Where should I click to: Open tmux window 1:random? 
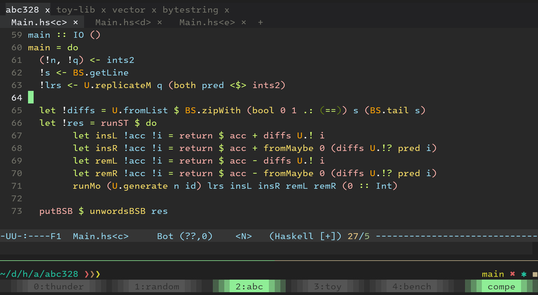tap(157, 287)
